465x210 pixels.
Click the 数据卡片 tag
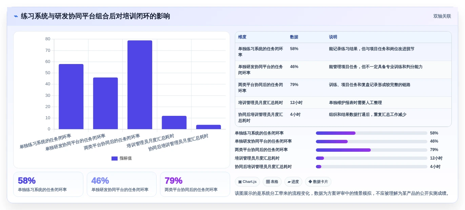tap(318, 182)
